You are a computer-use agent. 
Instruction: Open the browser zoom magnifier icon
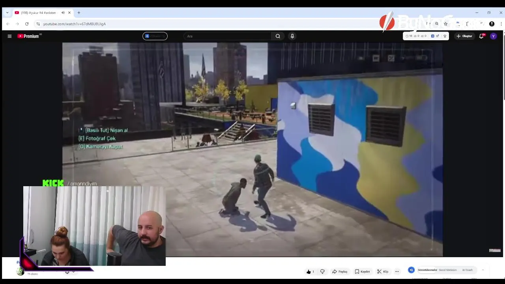coord(437,24)
